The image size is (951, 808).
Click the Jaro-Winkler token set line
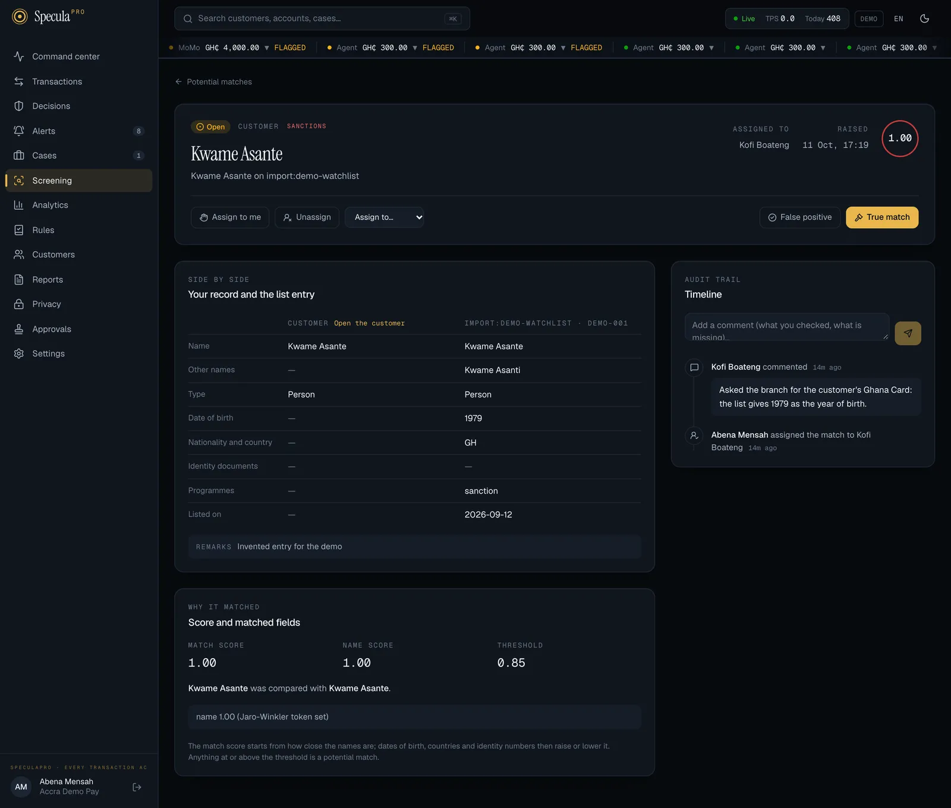[414, 717]
